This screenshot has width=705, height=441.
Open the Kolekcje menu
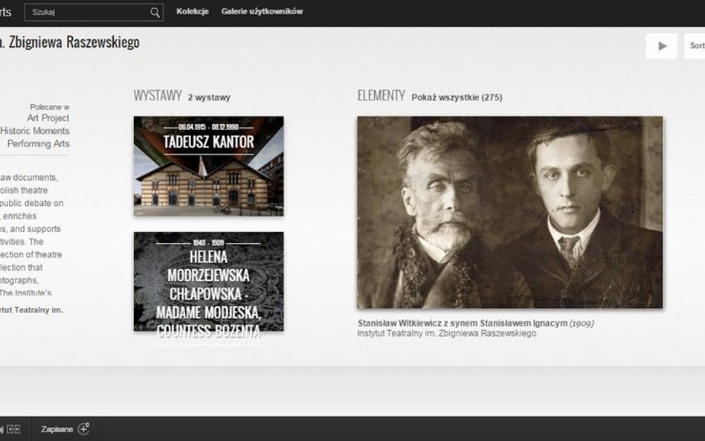tap(193, 11)
